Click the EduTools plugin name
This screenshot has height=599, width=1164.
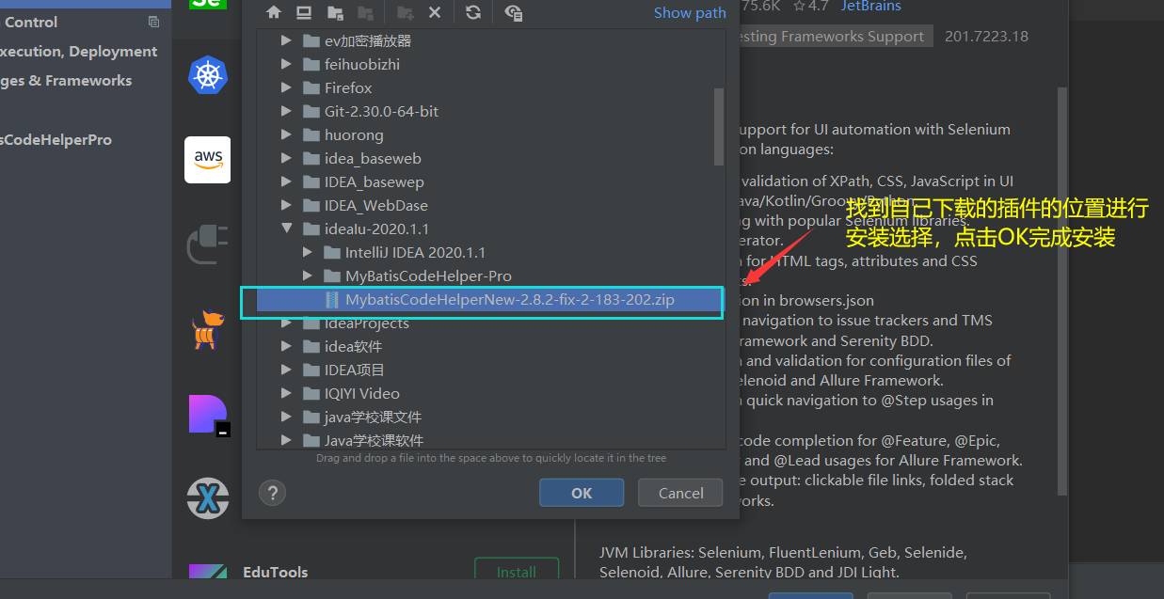pyautogui.click(x=276, y=572)
